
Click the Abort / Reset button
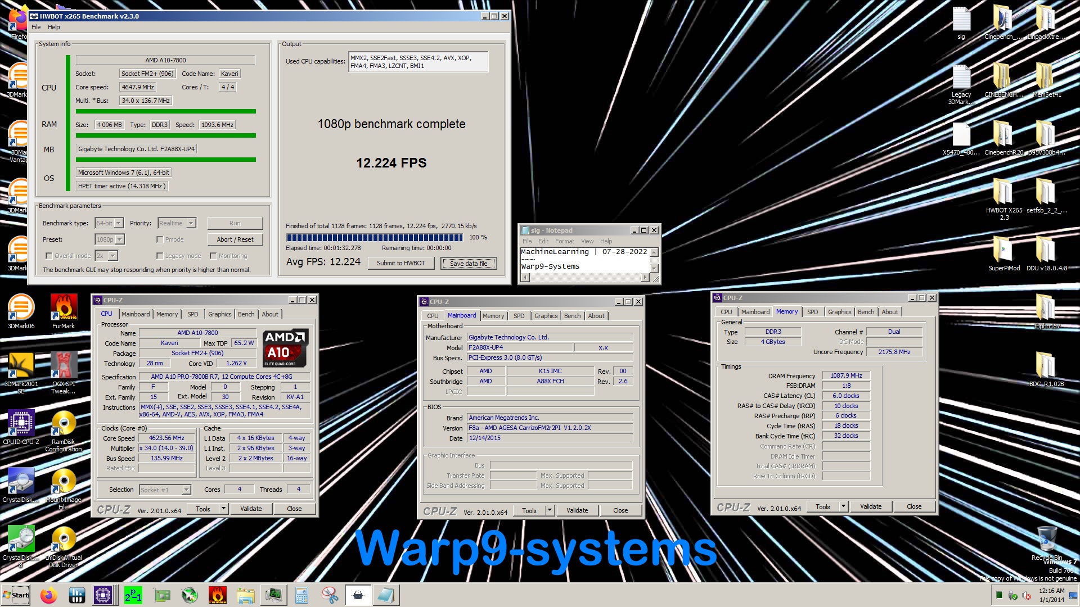tap(235, 239)
